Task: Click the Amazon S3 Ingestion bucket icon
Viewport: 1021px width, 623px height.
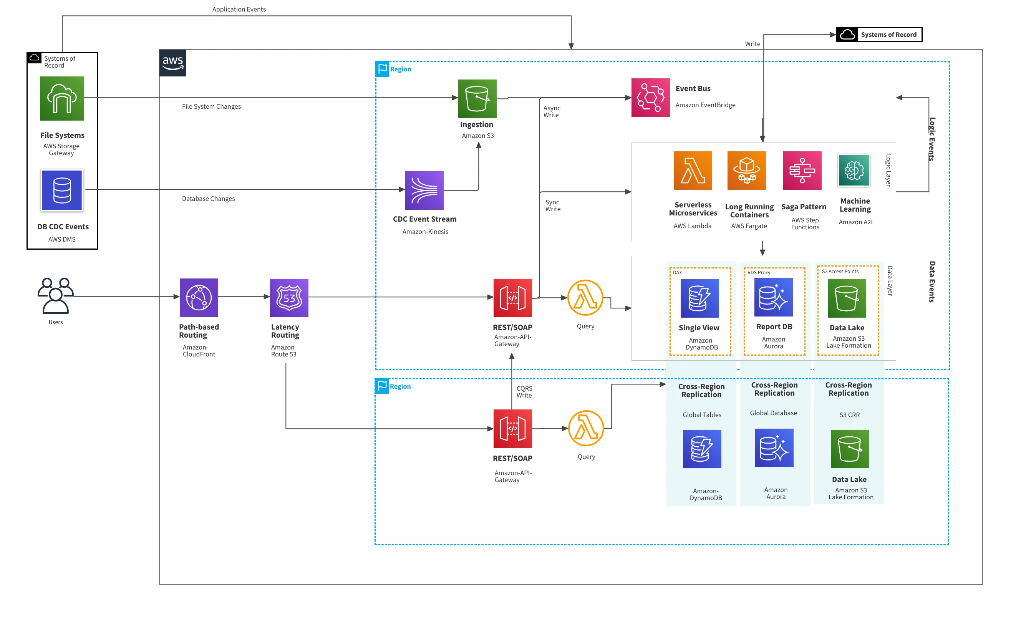Action: tap(477, 99)
